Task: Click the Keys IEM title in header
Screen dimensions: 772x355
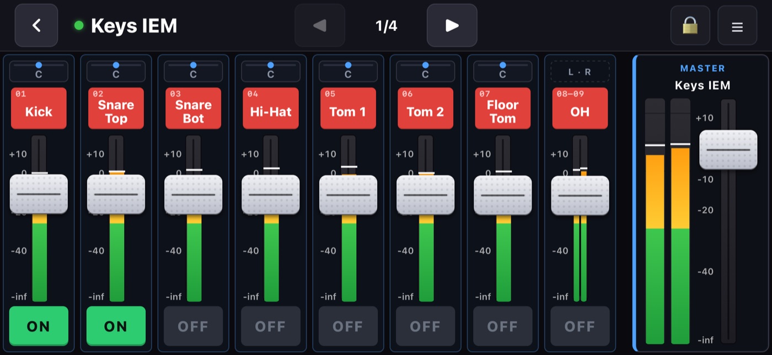Action: 134,25
